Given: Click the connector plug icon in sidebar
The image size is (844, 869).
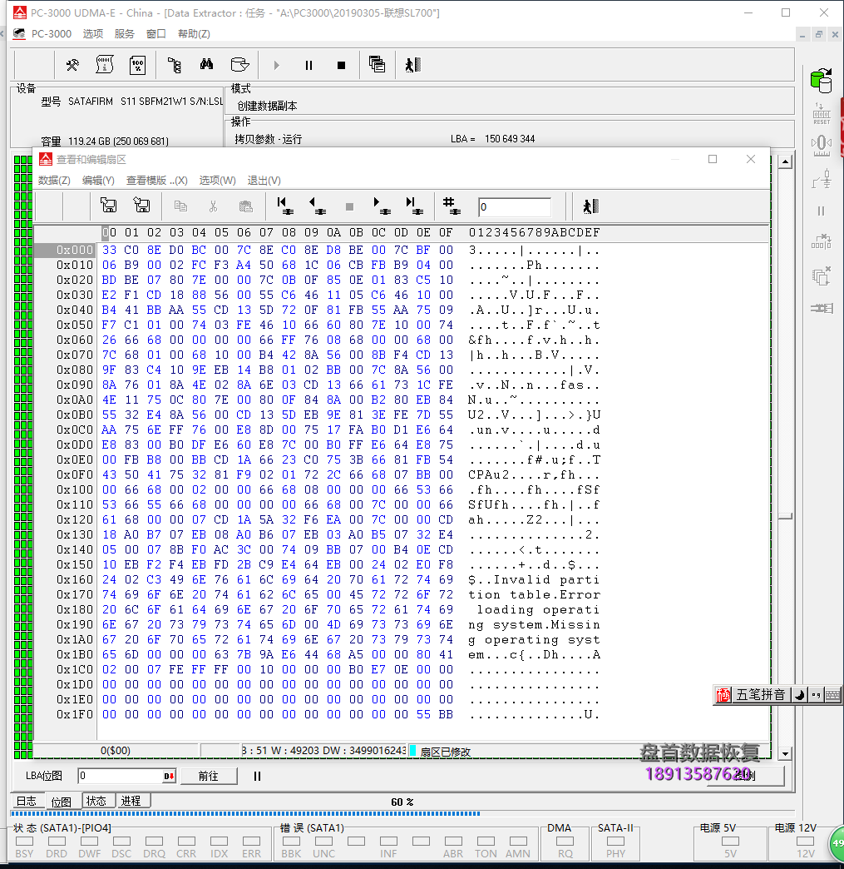Looking at the screenshot, I should (x=822, y=308).
